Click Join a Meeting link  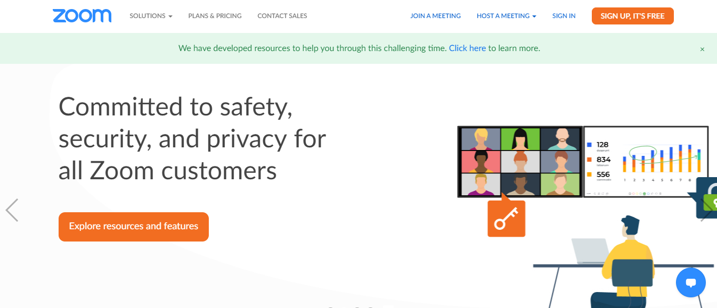435,16
